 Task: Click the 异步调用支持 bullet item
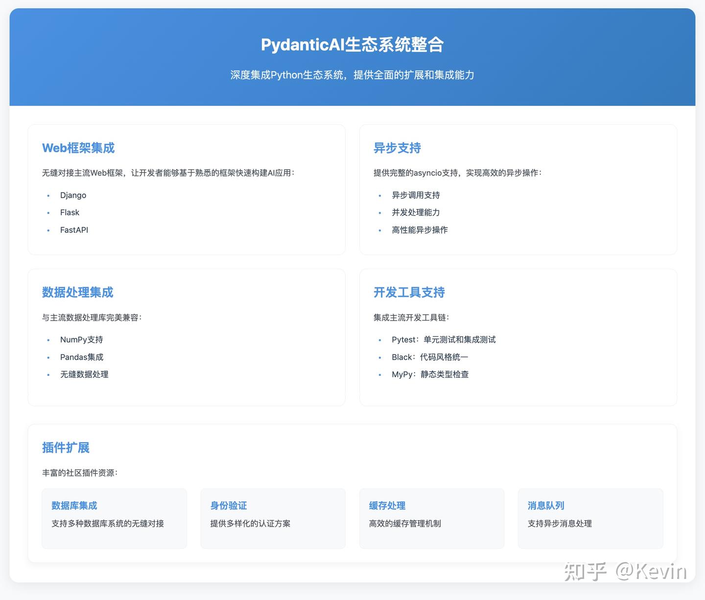tap(415, 195)
